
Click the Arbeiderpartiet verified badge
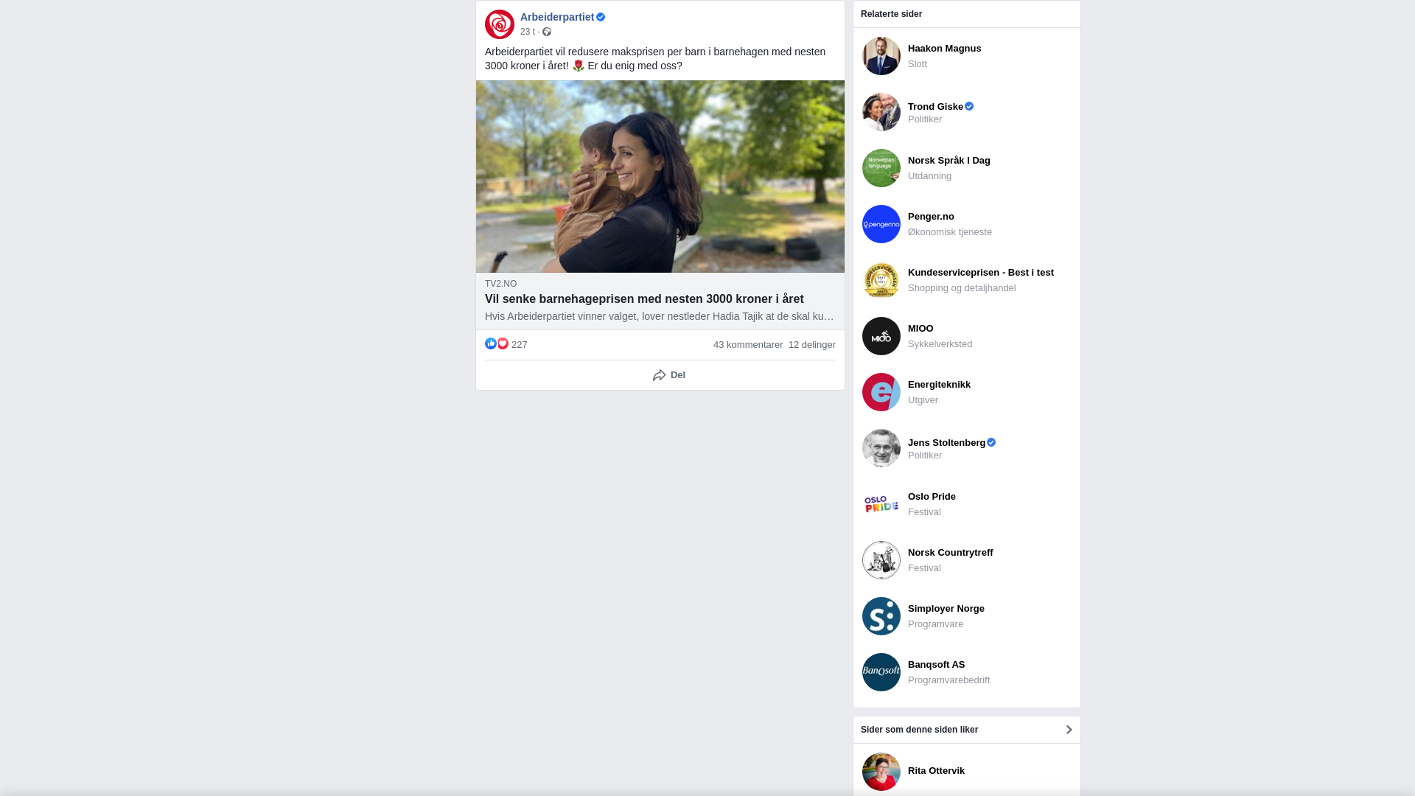tap(601, 17)
